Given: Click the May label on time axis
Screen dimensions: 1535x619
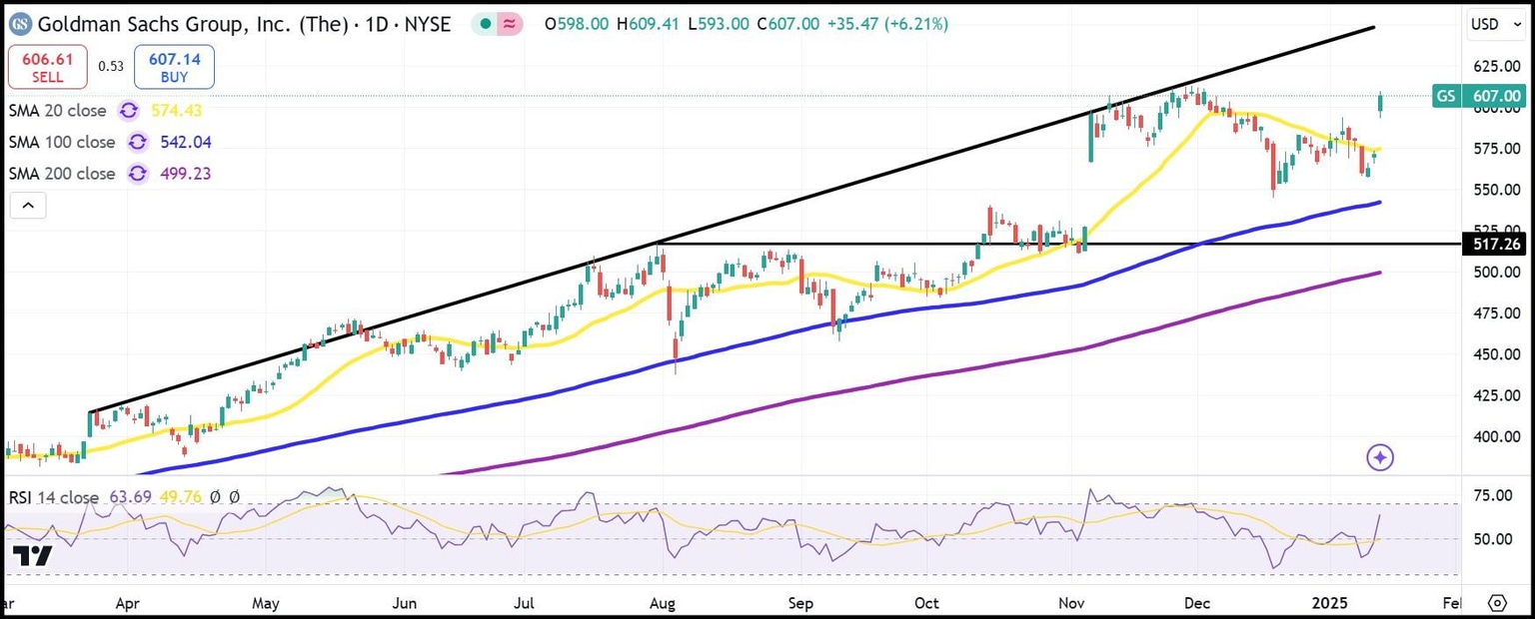Looking at the screenshot, I should pos(265,604).
